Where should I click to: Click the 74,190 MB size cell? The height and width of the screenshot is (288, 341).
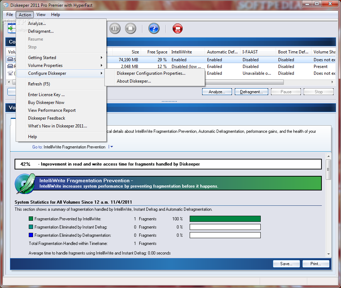pyautogui.click(x=128, y=60)
